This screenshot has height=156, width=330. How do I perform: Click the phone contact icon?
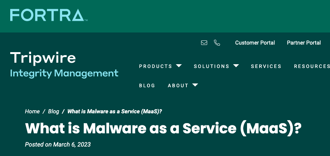217,43
